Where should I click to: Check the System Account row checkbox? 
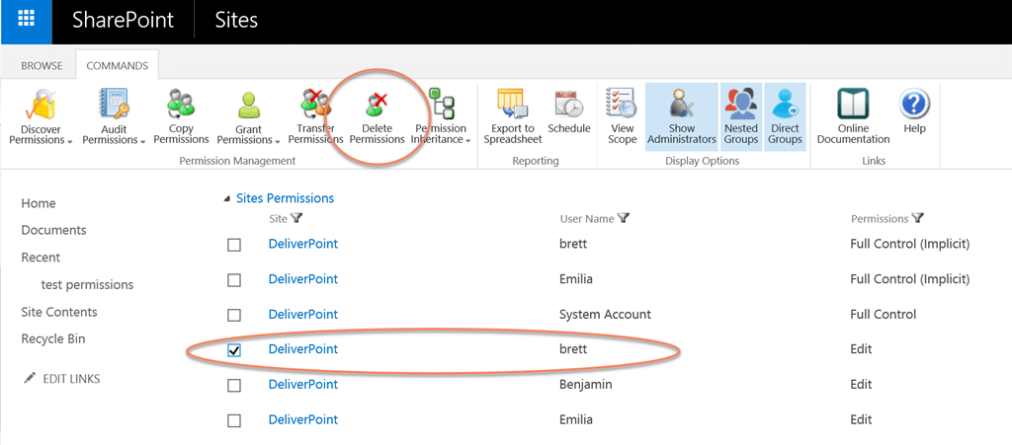[234, 315]
